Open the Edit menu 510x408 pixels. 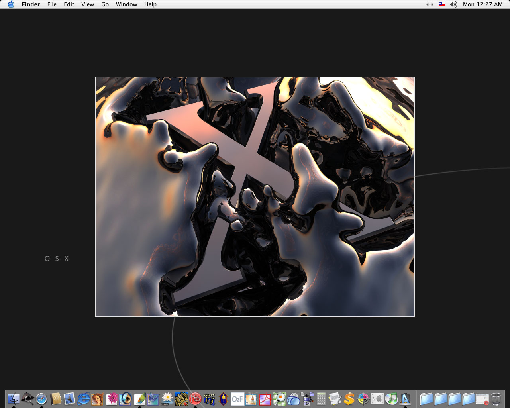coord(69,4)
